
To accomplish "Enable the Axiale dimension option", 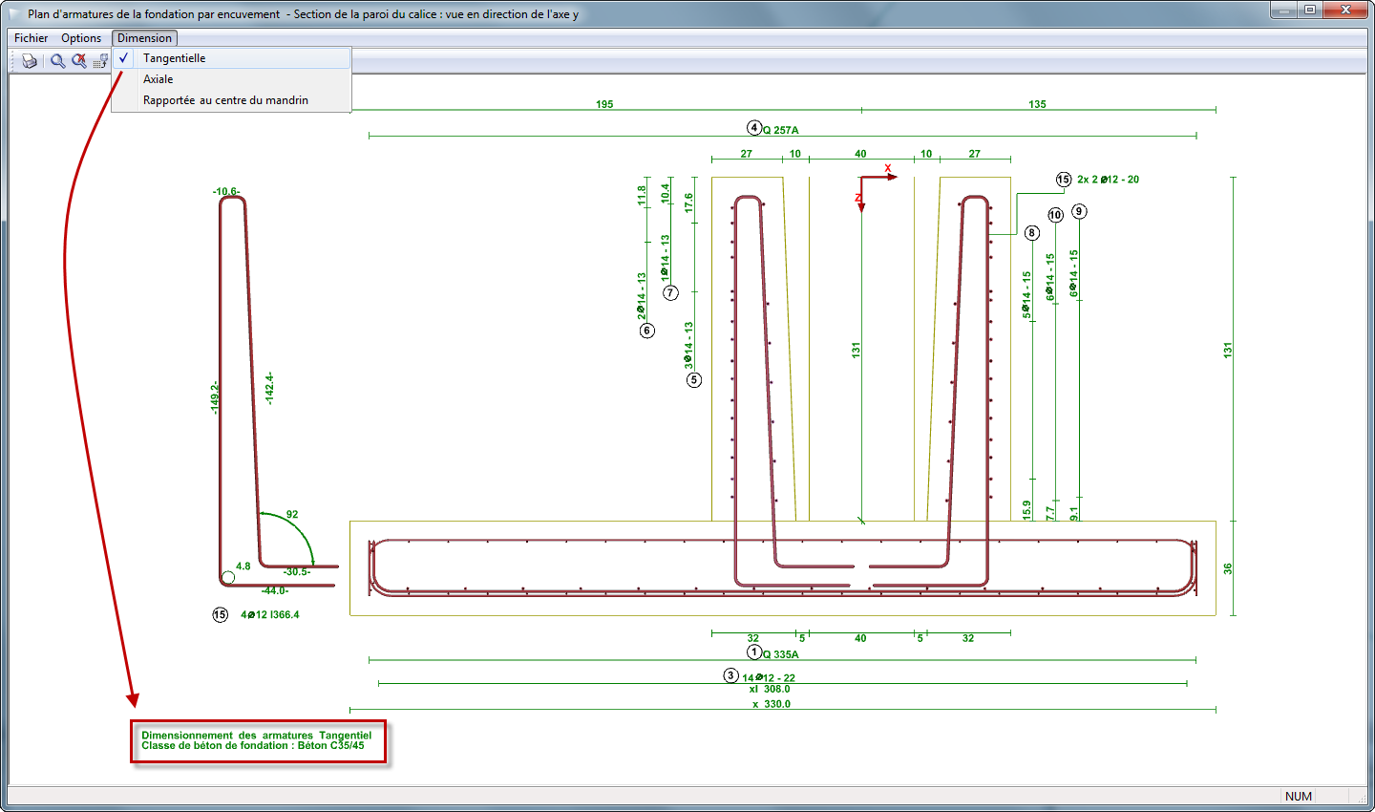I will (x=159, y=78).
